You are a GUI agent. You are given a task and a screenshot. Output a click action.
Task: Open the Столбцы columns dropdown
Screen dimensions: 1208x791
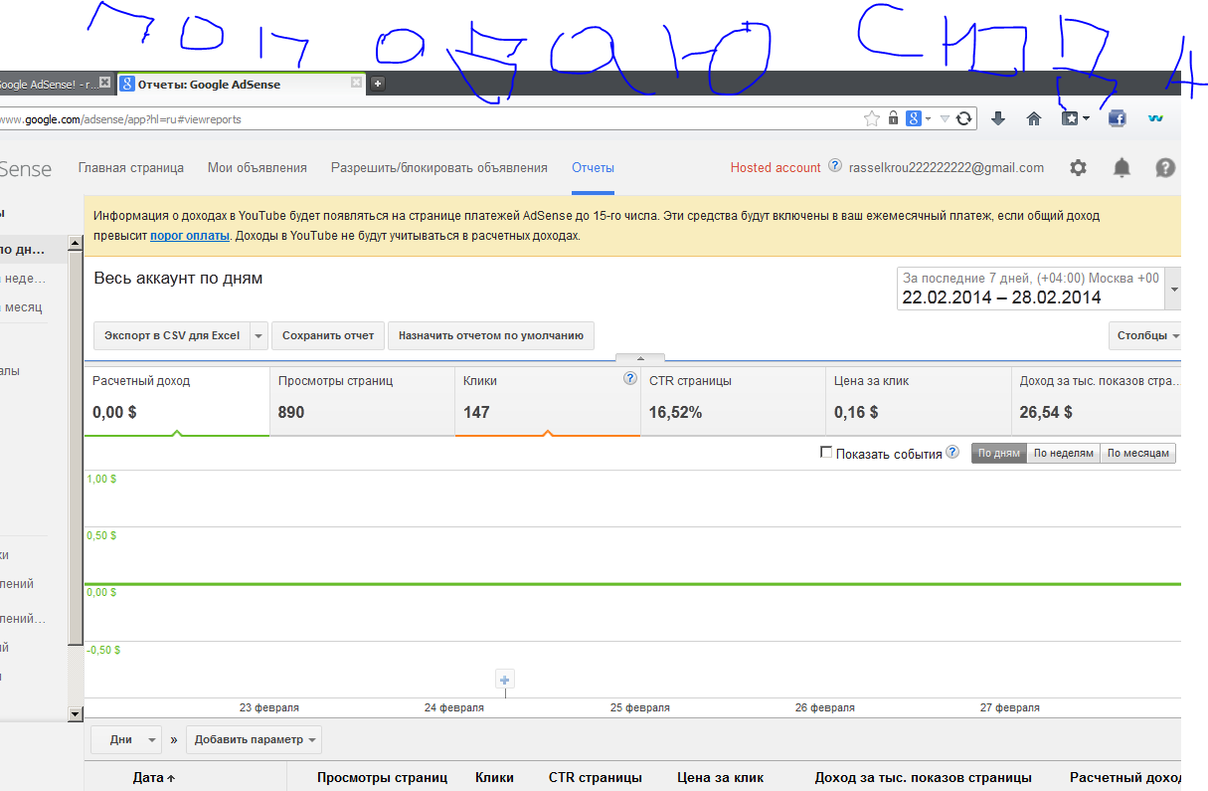1147,335
